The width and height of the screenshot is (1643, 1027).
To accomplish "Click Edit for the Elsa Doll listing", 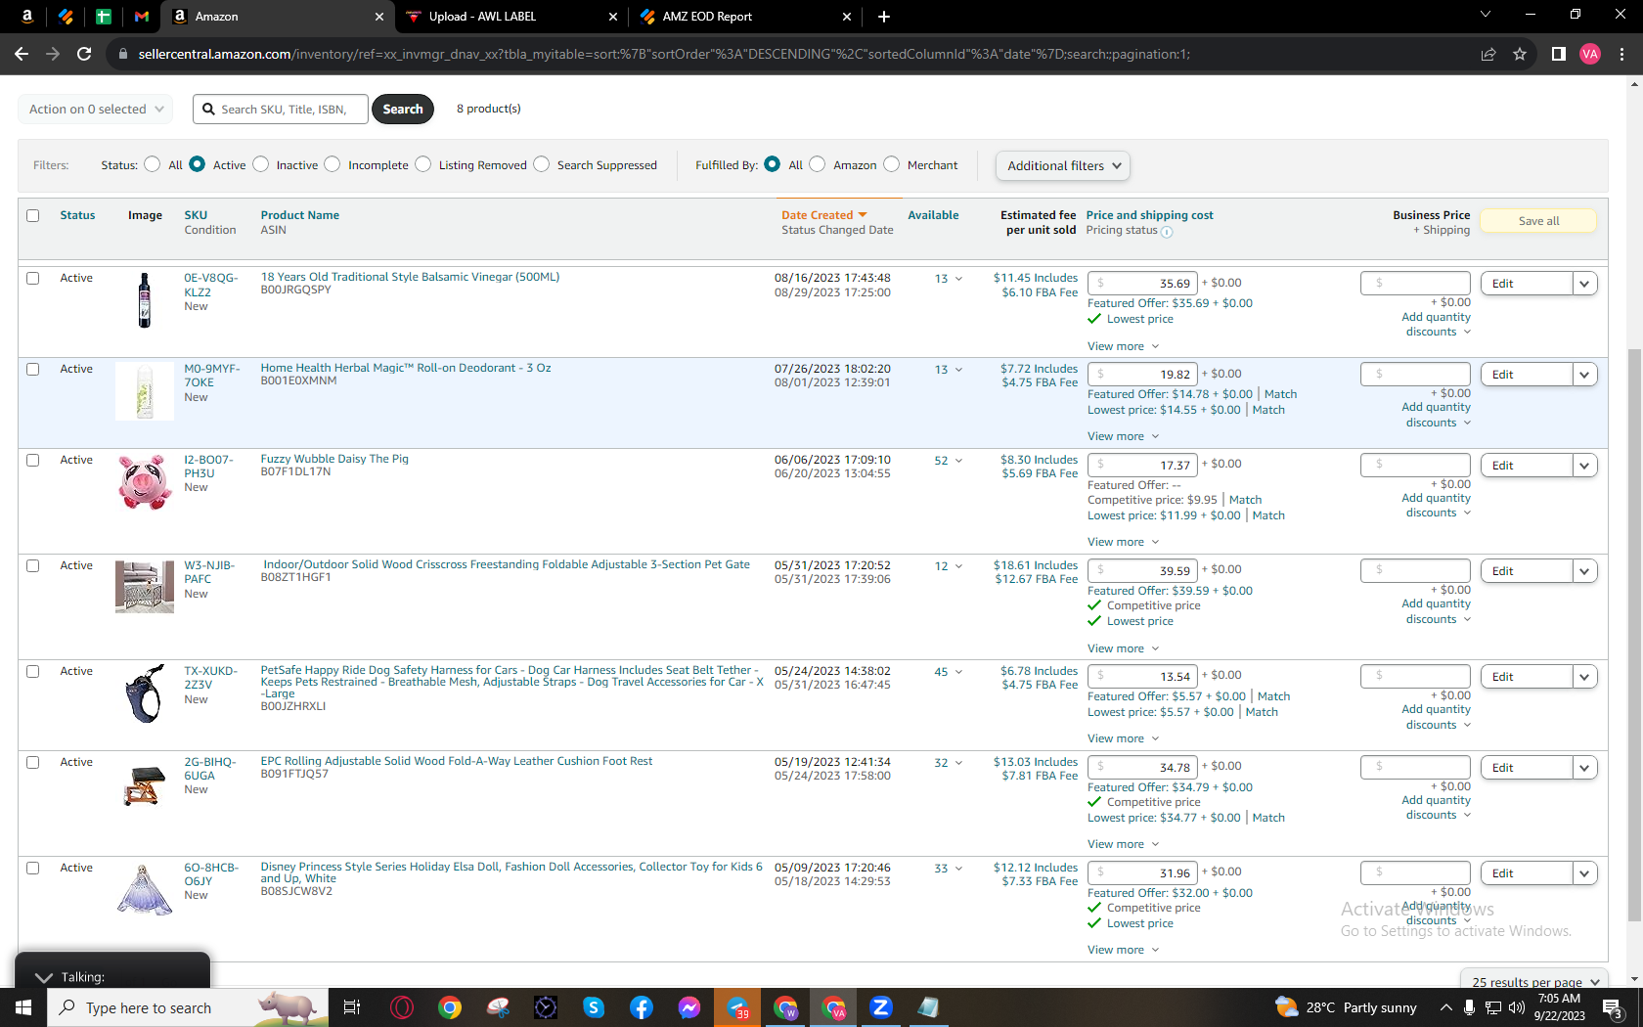I will (x=1526, y=873).
